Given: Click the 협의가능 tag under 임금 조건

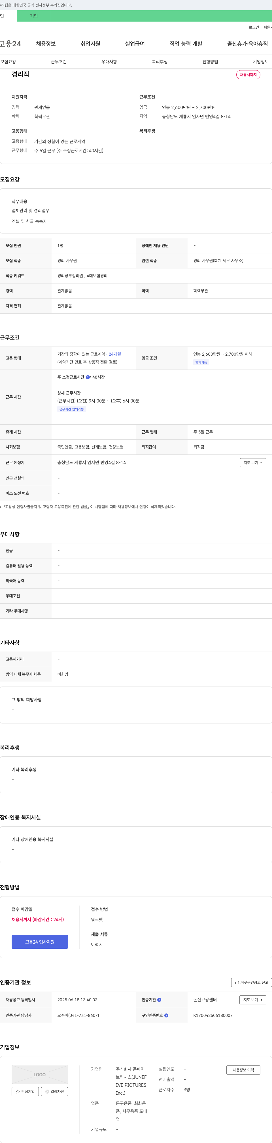Looking at the screenshot, I should [x=201, y=362].
